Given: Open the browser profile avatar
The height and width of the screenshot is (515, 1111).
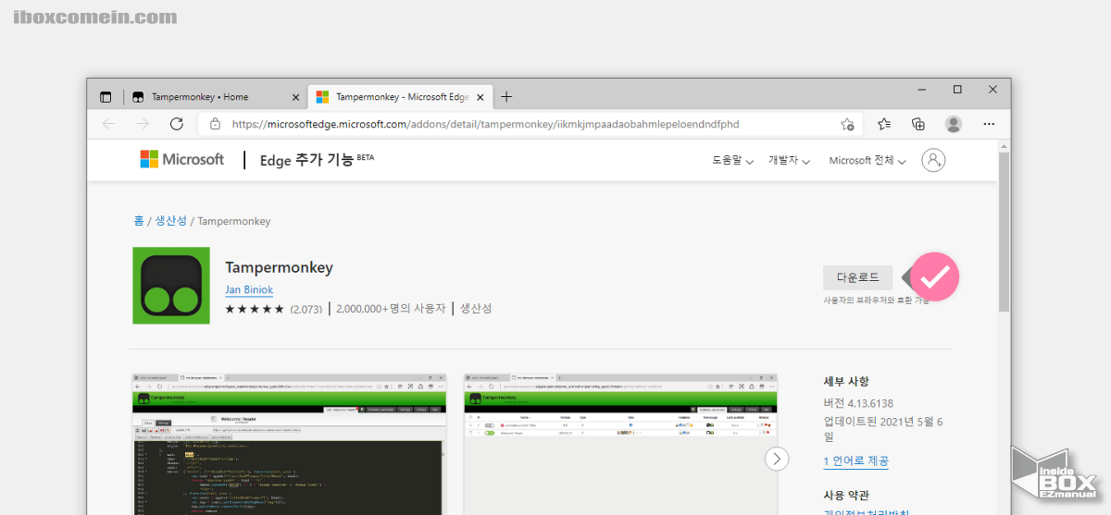Looking at the screenshot, I should [954, 124].
